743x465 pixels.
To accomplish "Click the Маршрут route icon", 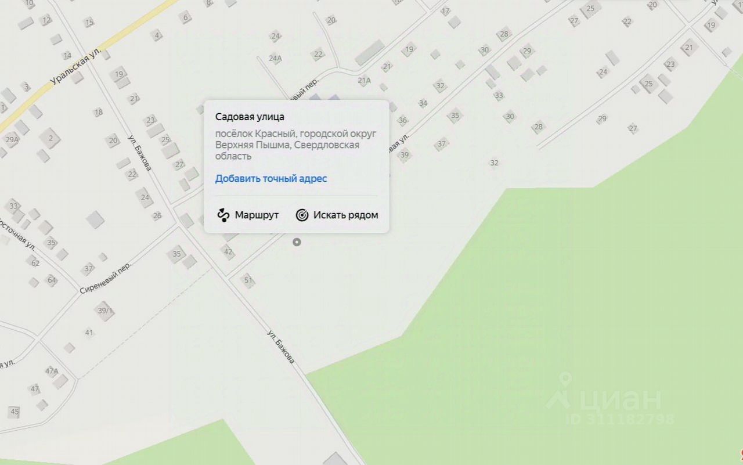I will (x=223, y=215).
